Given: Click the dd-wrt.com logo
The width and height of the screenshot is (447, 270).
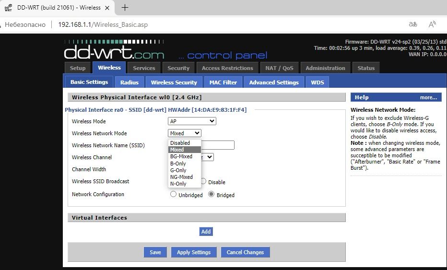Looking at the screenshot, I should 114,49.
